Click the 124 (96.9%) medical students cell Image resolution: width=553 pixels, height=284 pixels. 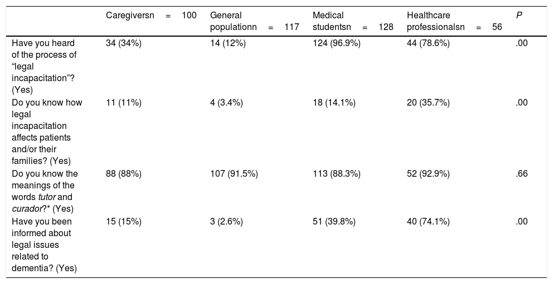[337, 43]
